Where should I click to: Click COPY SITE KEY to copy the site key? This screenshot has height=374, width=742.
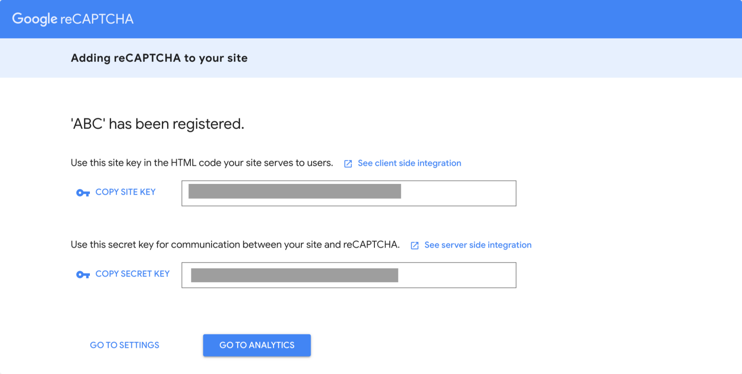pyautogui.click(x=125, y=192)
